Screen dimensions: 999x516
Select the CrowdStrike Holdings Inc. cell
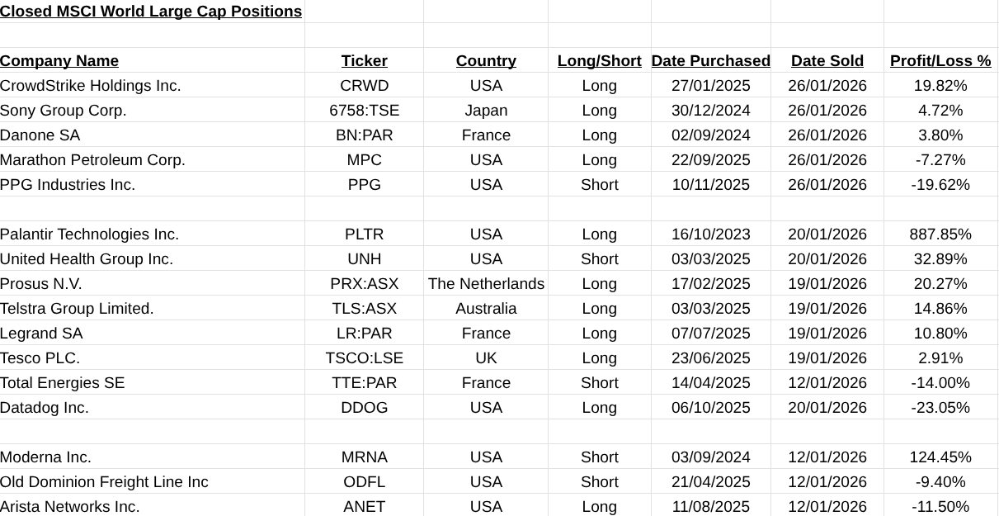[x=91, y=86]
